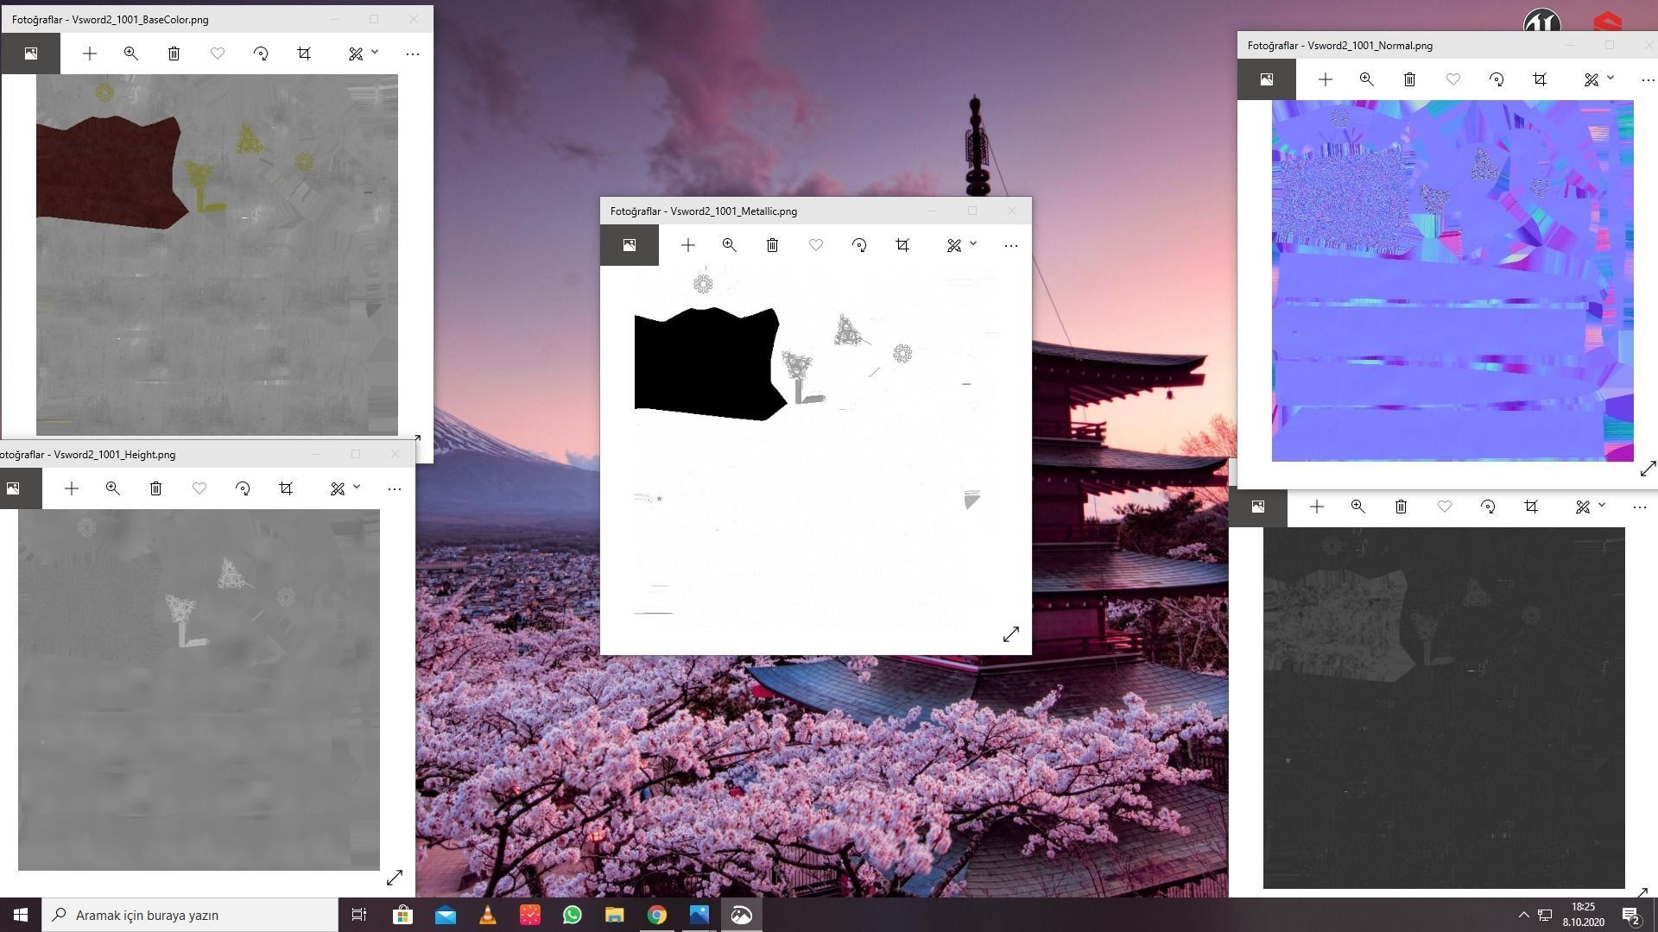
Task: Open three-dots menu in Height window
Action: click(x=395, y=488)
